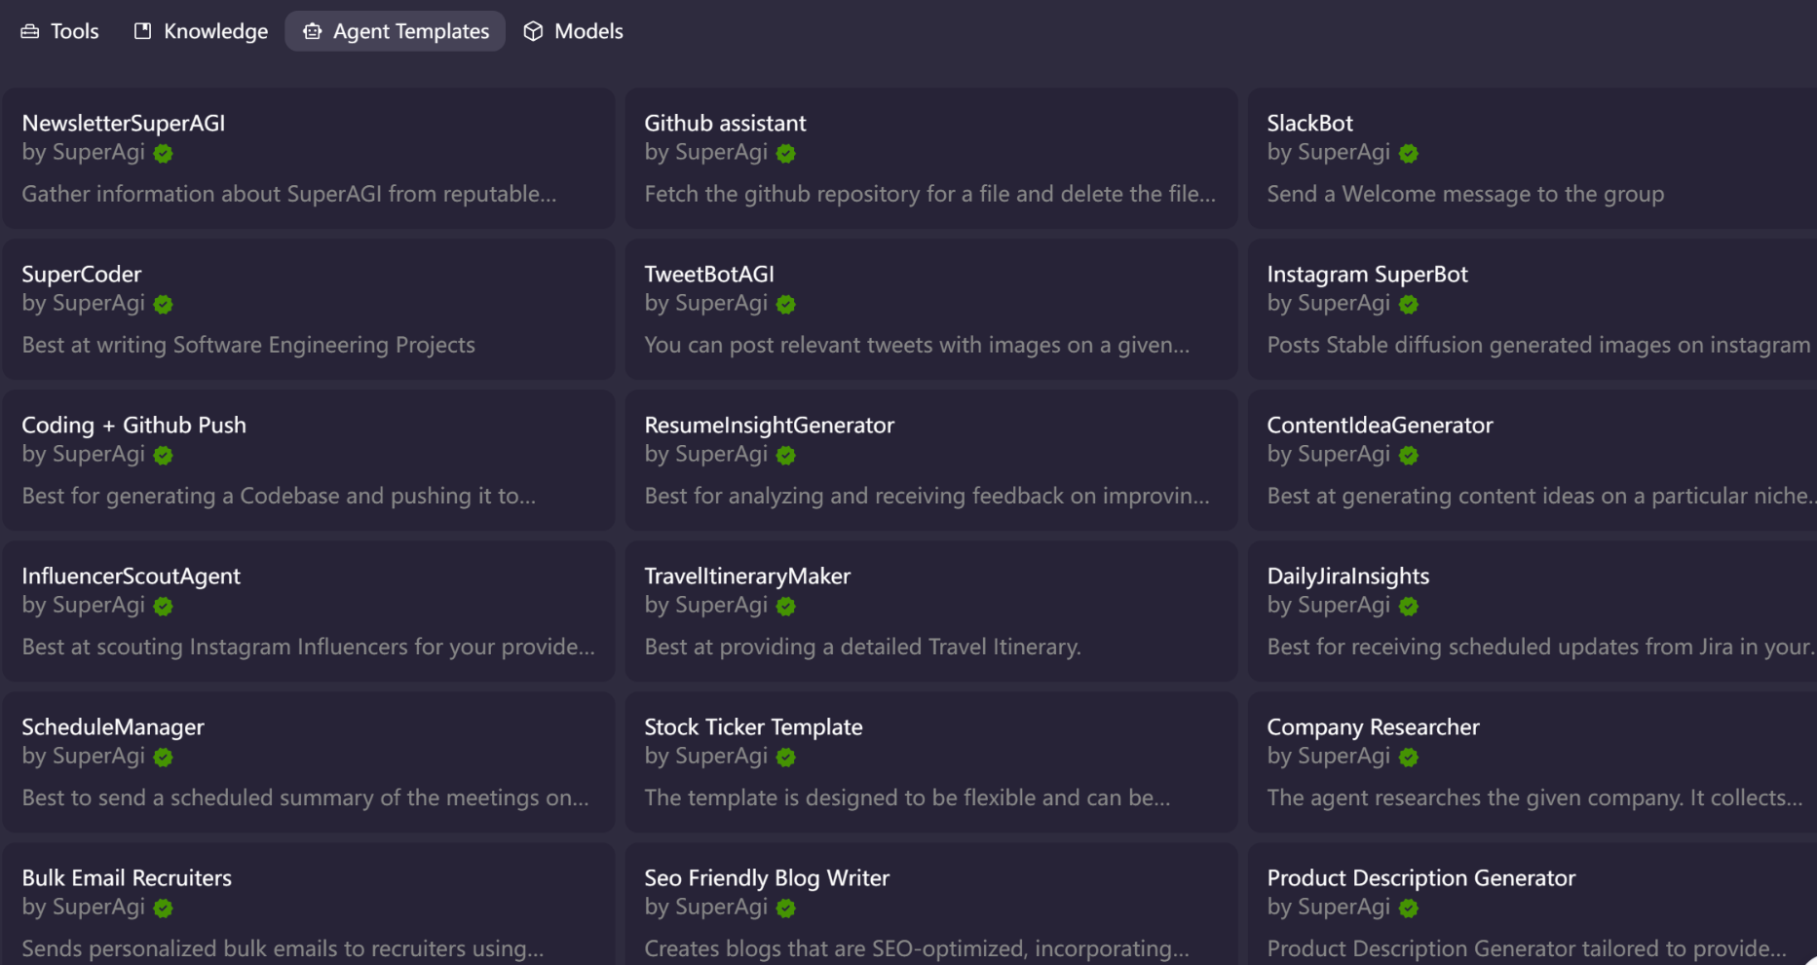Image resolution: width=1817 pixels, height=965 pixels.
Task: Switch to the Tools tab
Action: [x=60, y=31]
